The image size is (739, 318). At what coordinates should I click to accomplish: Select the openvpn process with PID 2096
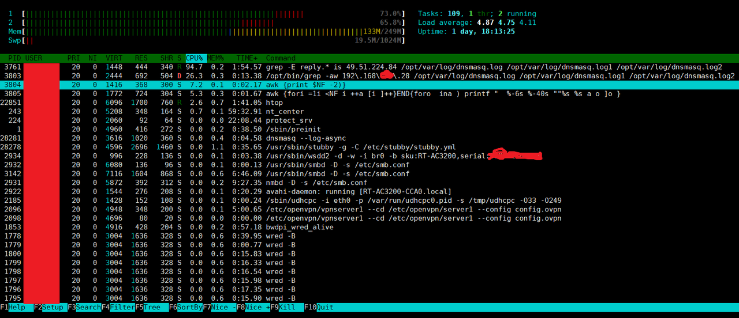(x=369, y=210)
